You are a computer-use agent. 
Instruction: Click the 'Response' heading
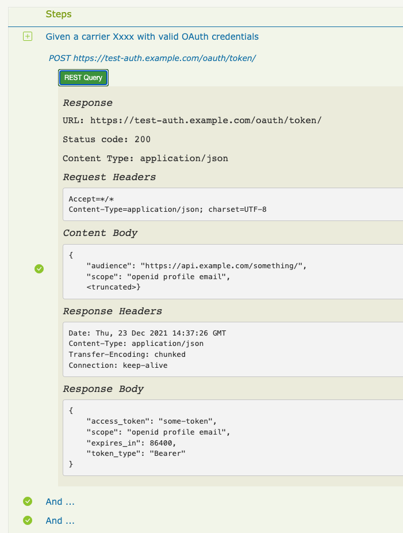[x=87, y=103]
